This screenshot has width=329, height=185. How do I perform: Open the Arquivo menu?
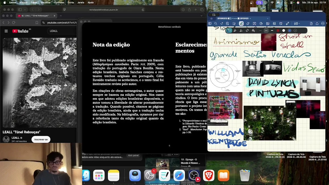click(x=23, y=3)
